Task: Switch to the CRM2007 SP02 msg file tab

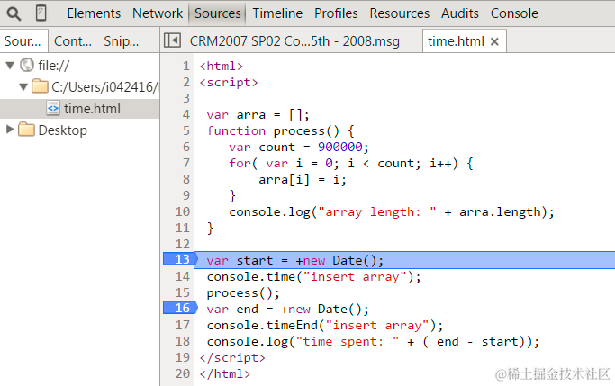Action: click(294, 40)
